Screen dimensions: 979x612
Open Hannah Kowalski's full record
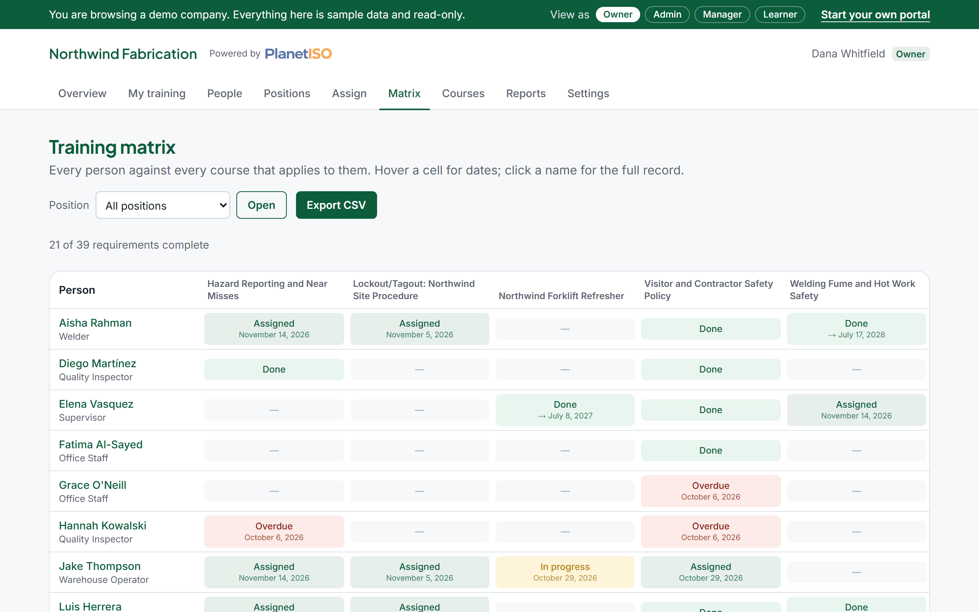tap(103, 526)
